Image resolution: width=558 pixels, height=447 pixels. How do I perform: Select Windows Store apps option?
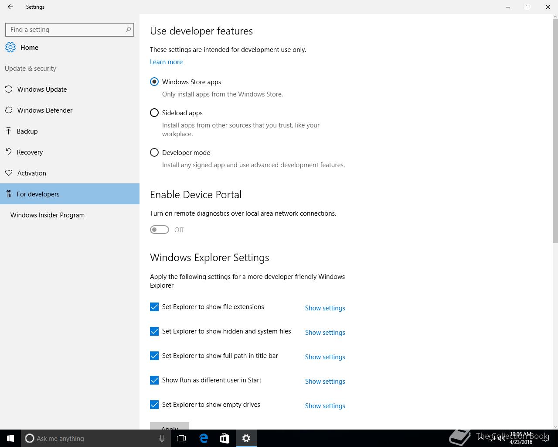pyautogui.click(x=154, y=82)
